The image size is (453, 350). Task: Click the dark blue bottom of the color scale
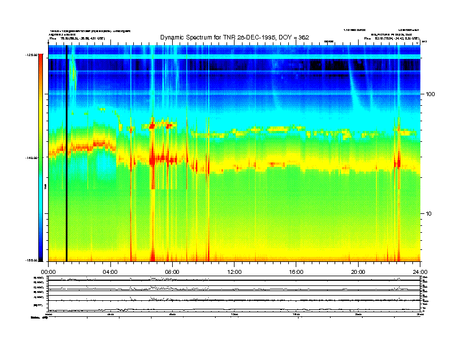41,256
